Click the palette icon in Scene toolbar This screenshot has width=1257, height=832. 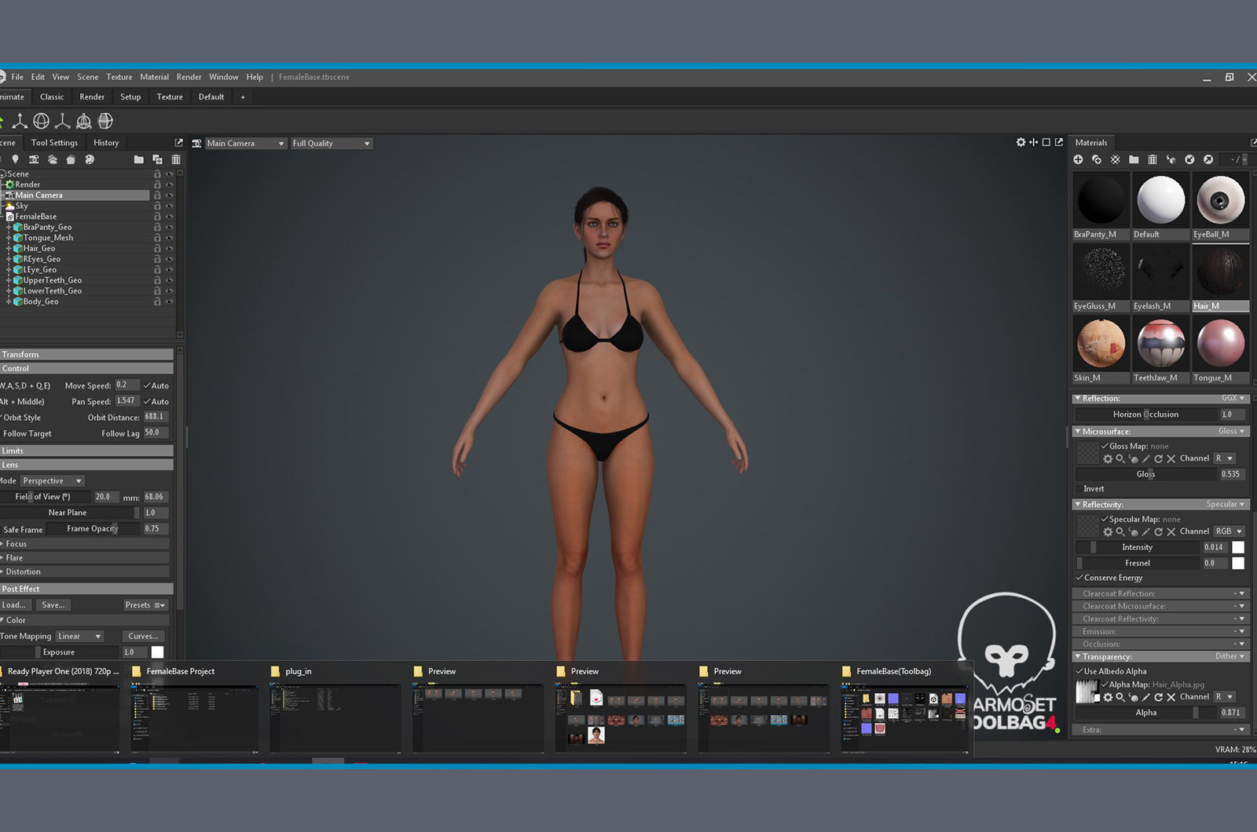point(90,159)
